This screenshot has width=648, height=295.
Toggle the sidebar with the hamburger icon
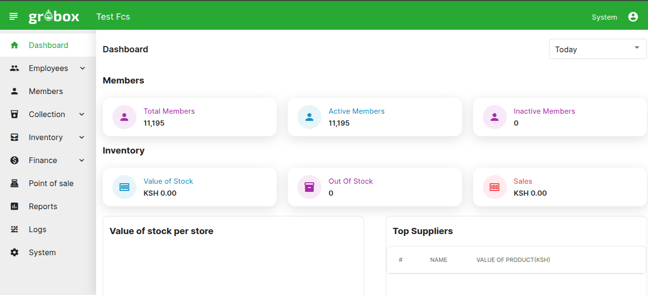(13, 15)
